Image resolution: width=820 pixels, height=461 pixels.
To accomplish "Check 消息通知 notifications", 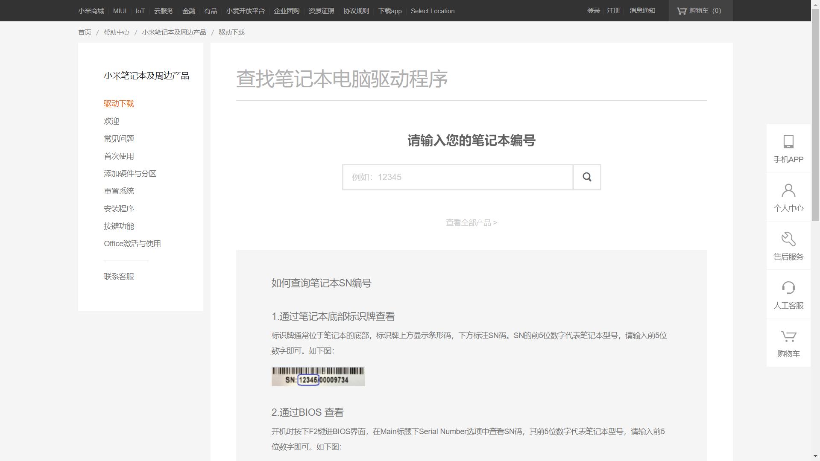I will (641, 11).
